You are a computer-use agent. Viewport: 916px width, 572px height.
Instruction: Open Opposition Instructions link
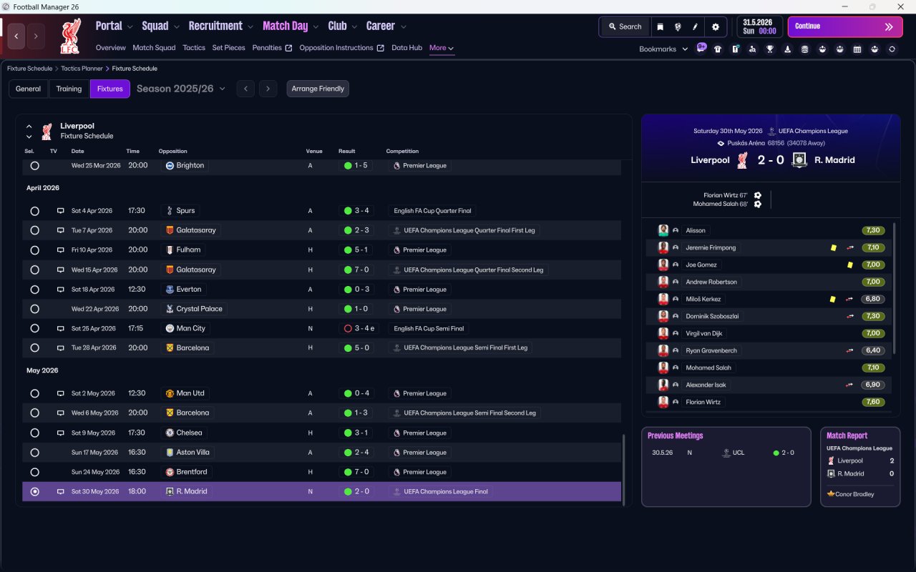tap(342, 48)
